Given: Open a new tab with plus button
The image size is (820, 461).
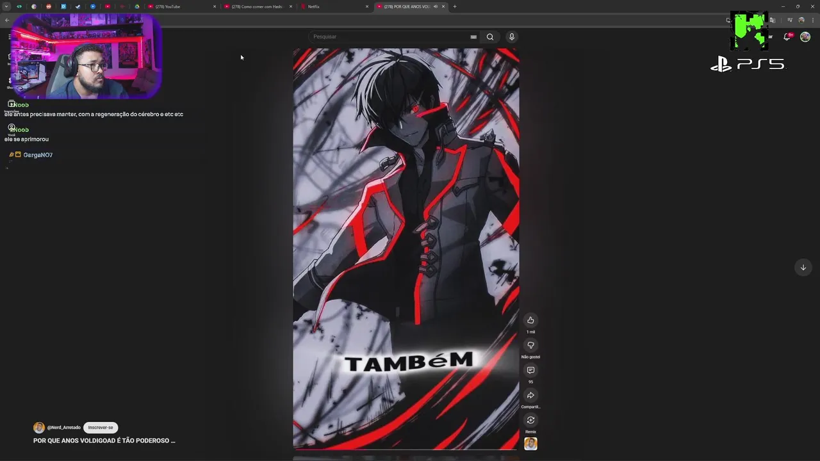Looking at the screenshot, I should pyautogui.click(x=455, y=6).
